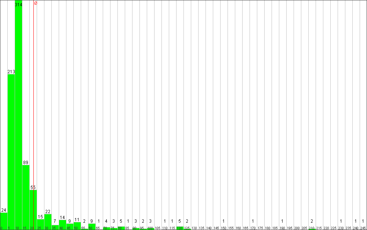Click the x-axis label 150
Screen dimensions: 367x230
coord(224,228)
